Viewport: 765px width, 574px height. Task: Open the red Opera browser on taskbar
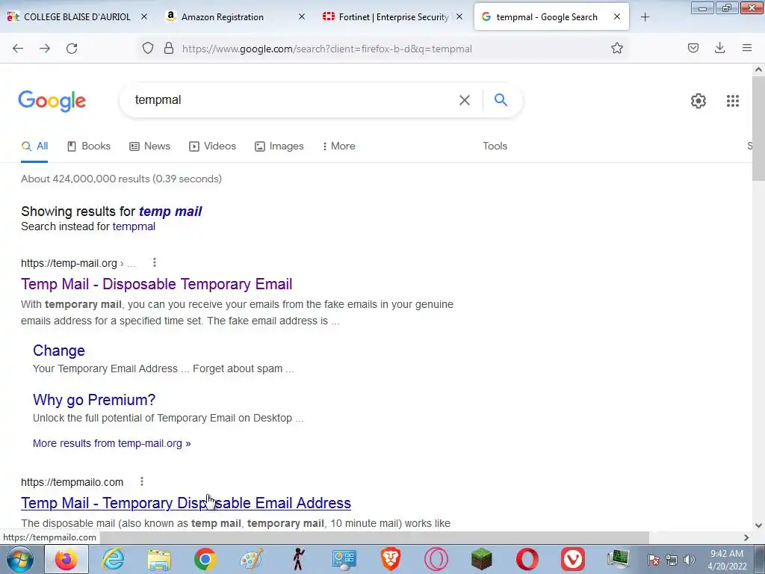pyautogui.click(x=527, y=559)
